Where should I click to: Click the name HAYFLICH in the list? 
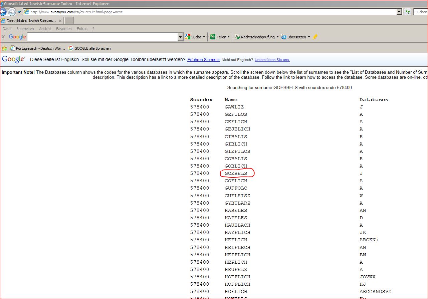(x=237, y=232)
